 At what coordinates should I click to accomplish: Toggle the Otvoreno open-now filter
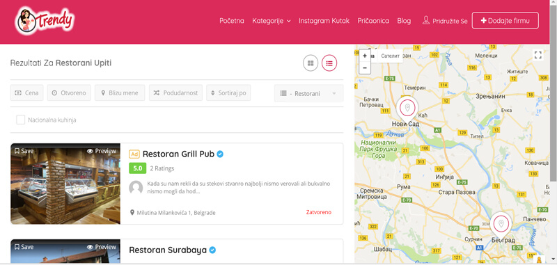click(69, 93)
